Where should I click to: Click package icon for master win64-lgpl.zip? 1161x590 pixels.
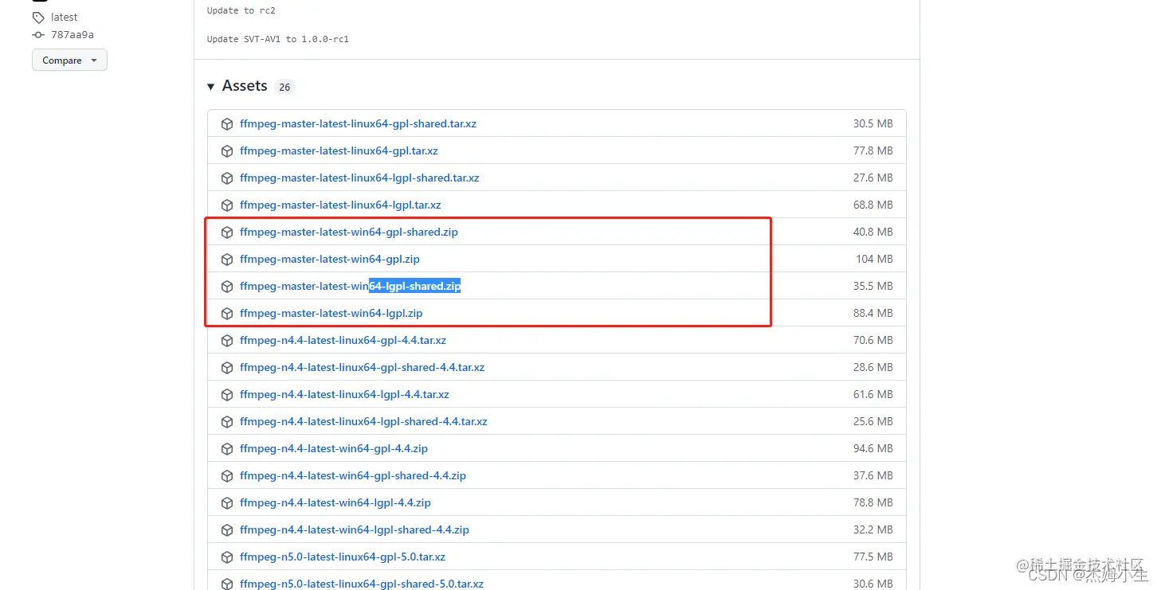click(227, 314)
